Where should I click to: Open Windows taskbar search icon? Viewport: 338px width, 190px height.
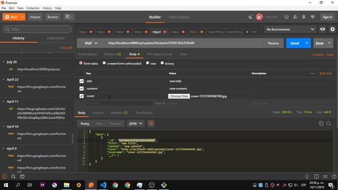point(18,185)
